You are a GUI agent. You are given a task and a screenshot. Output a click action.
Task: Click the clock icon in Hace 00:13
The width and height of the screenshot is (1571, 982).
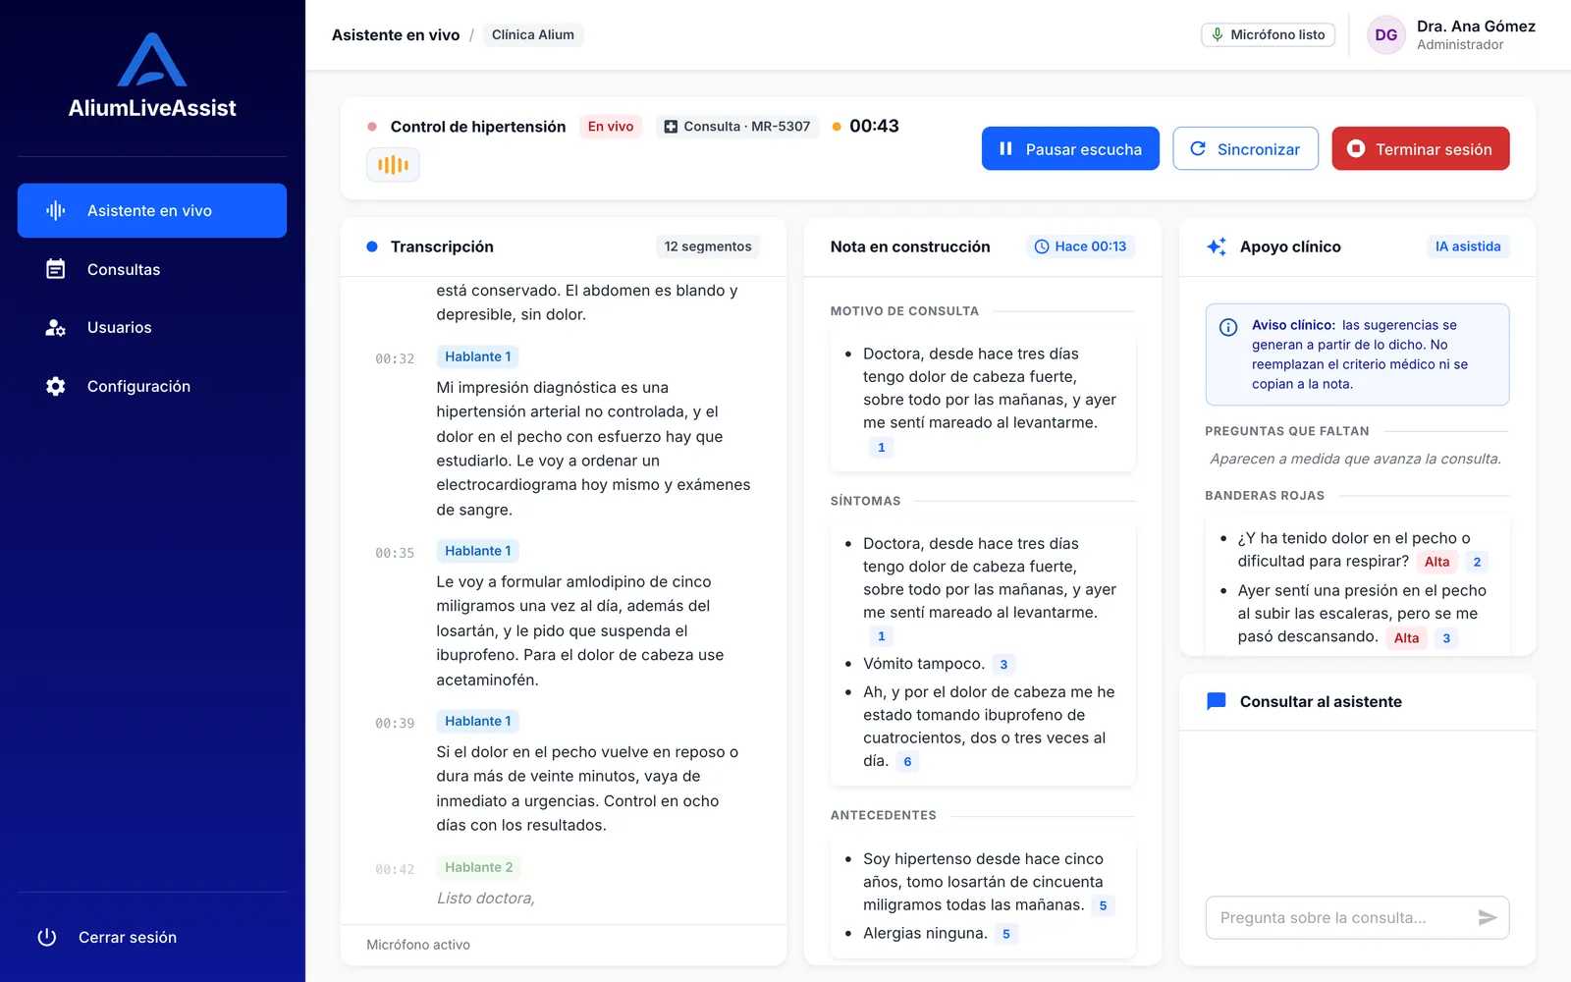click(x=1042, y=246)
